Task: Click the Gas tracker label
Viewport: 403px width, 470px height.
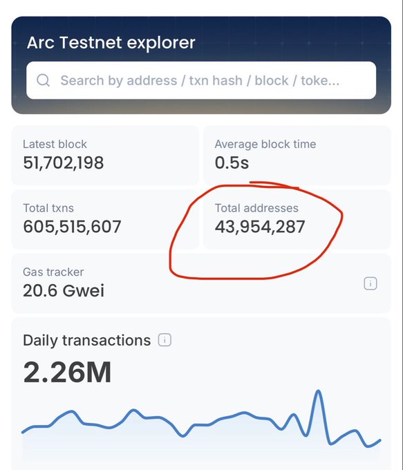Action: tap(53, 272)
